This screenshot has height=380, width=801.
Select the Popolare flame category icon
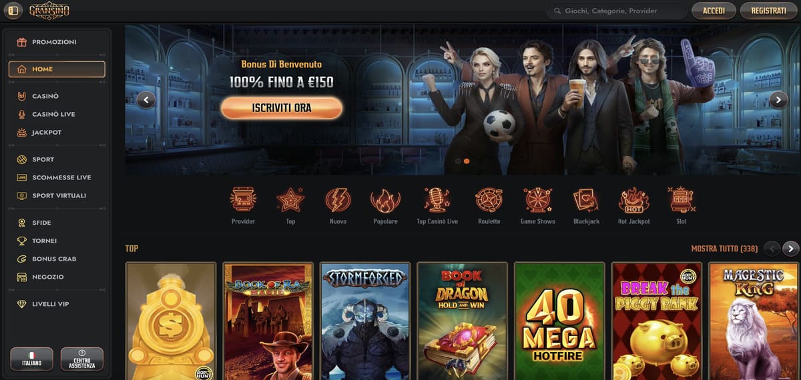(x=385, y=199)
